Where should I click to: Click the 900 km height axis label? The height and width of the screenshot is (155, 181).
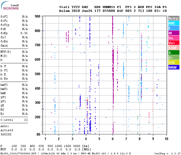tap(37, 16)
